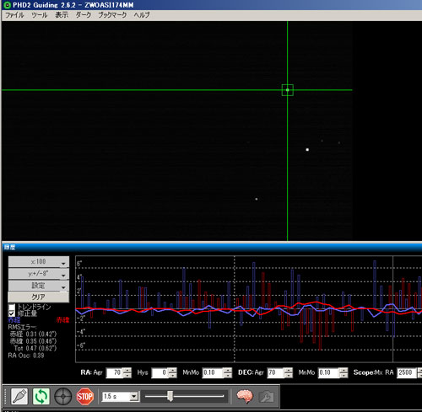The height and width of the screenshot is (412, 422).
Task: Open the ヘルプ menu
Action: 142,15
